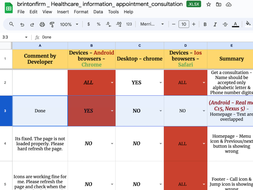
Task: Open dropdown in cell C5 NO
Action: click(161, 184)
